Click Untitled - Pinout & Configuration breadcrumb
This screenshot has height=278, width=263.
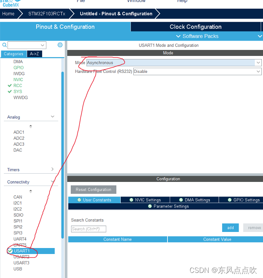click(x=116, y=14)
